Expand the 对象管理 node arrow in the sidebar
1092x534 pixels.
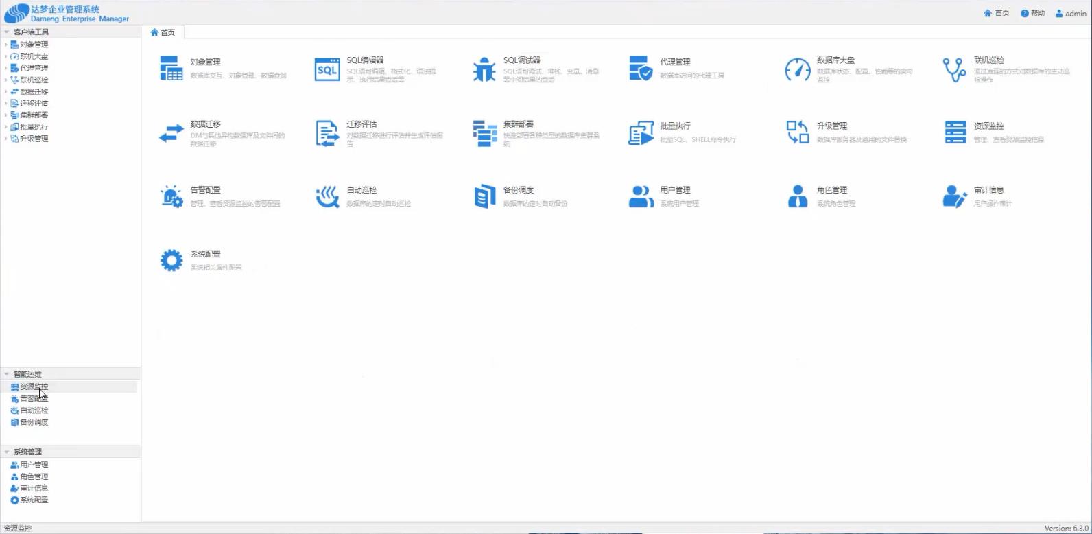[x=5, y=45]
